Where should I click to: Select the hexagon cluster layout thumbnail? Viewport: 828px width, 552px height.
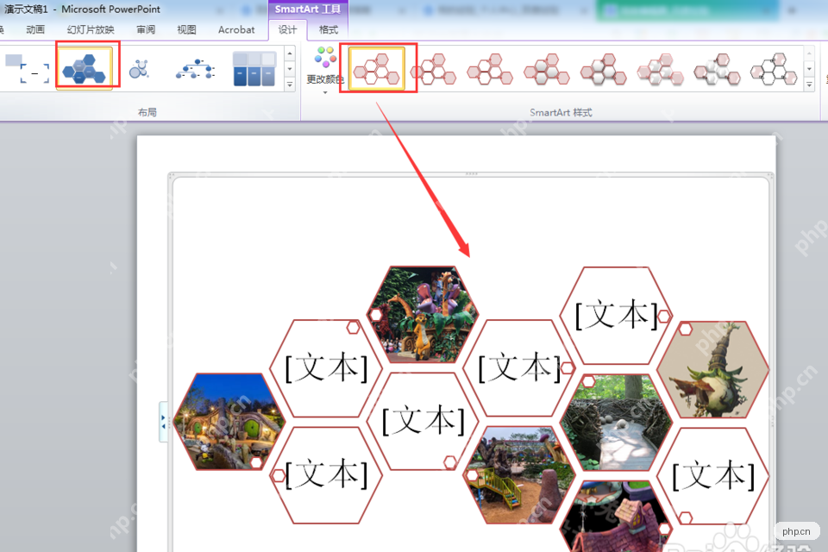pyautogui.click(x=85, y=68)
